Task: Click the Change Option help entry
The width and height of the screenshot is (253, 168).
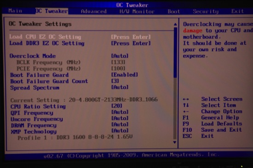Action: click(x=213, y=112)
